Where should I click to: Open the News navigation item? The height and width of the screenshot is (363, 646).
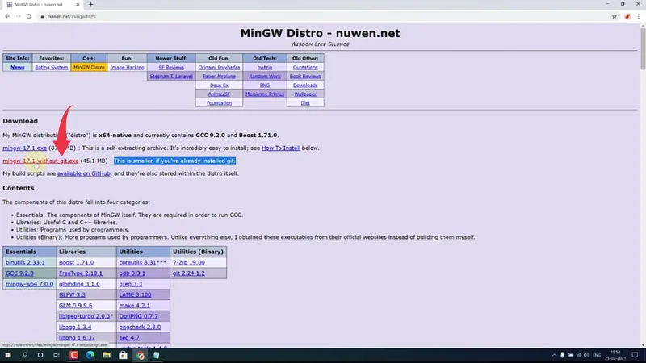click(x=18, y=68)
